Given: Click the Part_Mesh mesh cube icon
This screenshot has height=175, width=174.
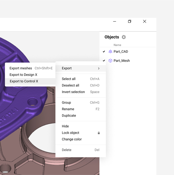Looking at the screenshot, I should coord(110,61).
